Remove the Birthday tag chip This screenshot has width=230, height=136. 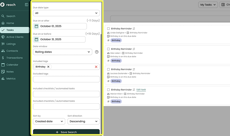(48, 67)
